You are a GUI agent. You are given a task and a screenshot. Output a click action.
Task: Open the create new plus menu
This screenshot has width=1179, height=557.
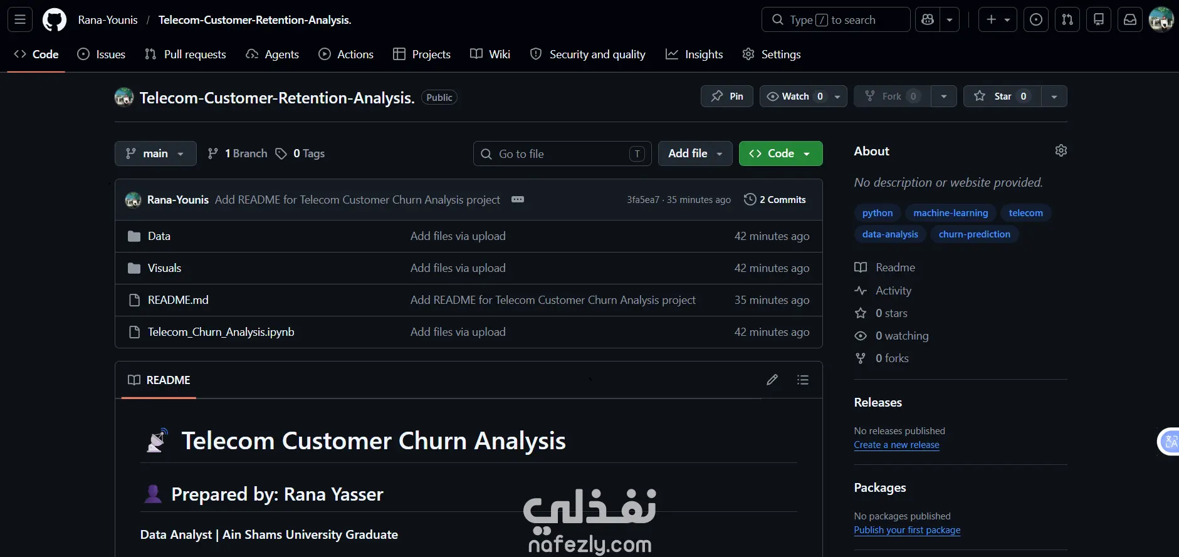(998, 19)
